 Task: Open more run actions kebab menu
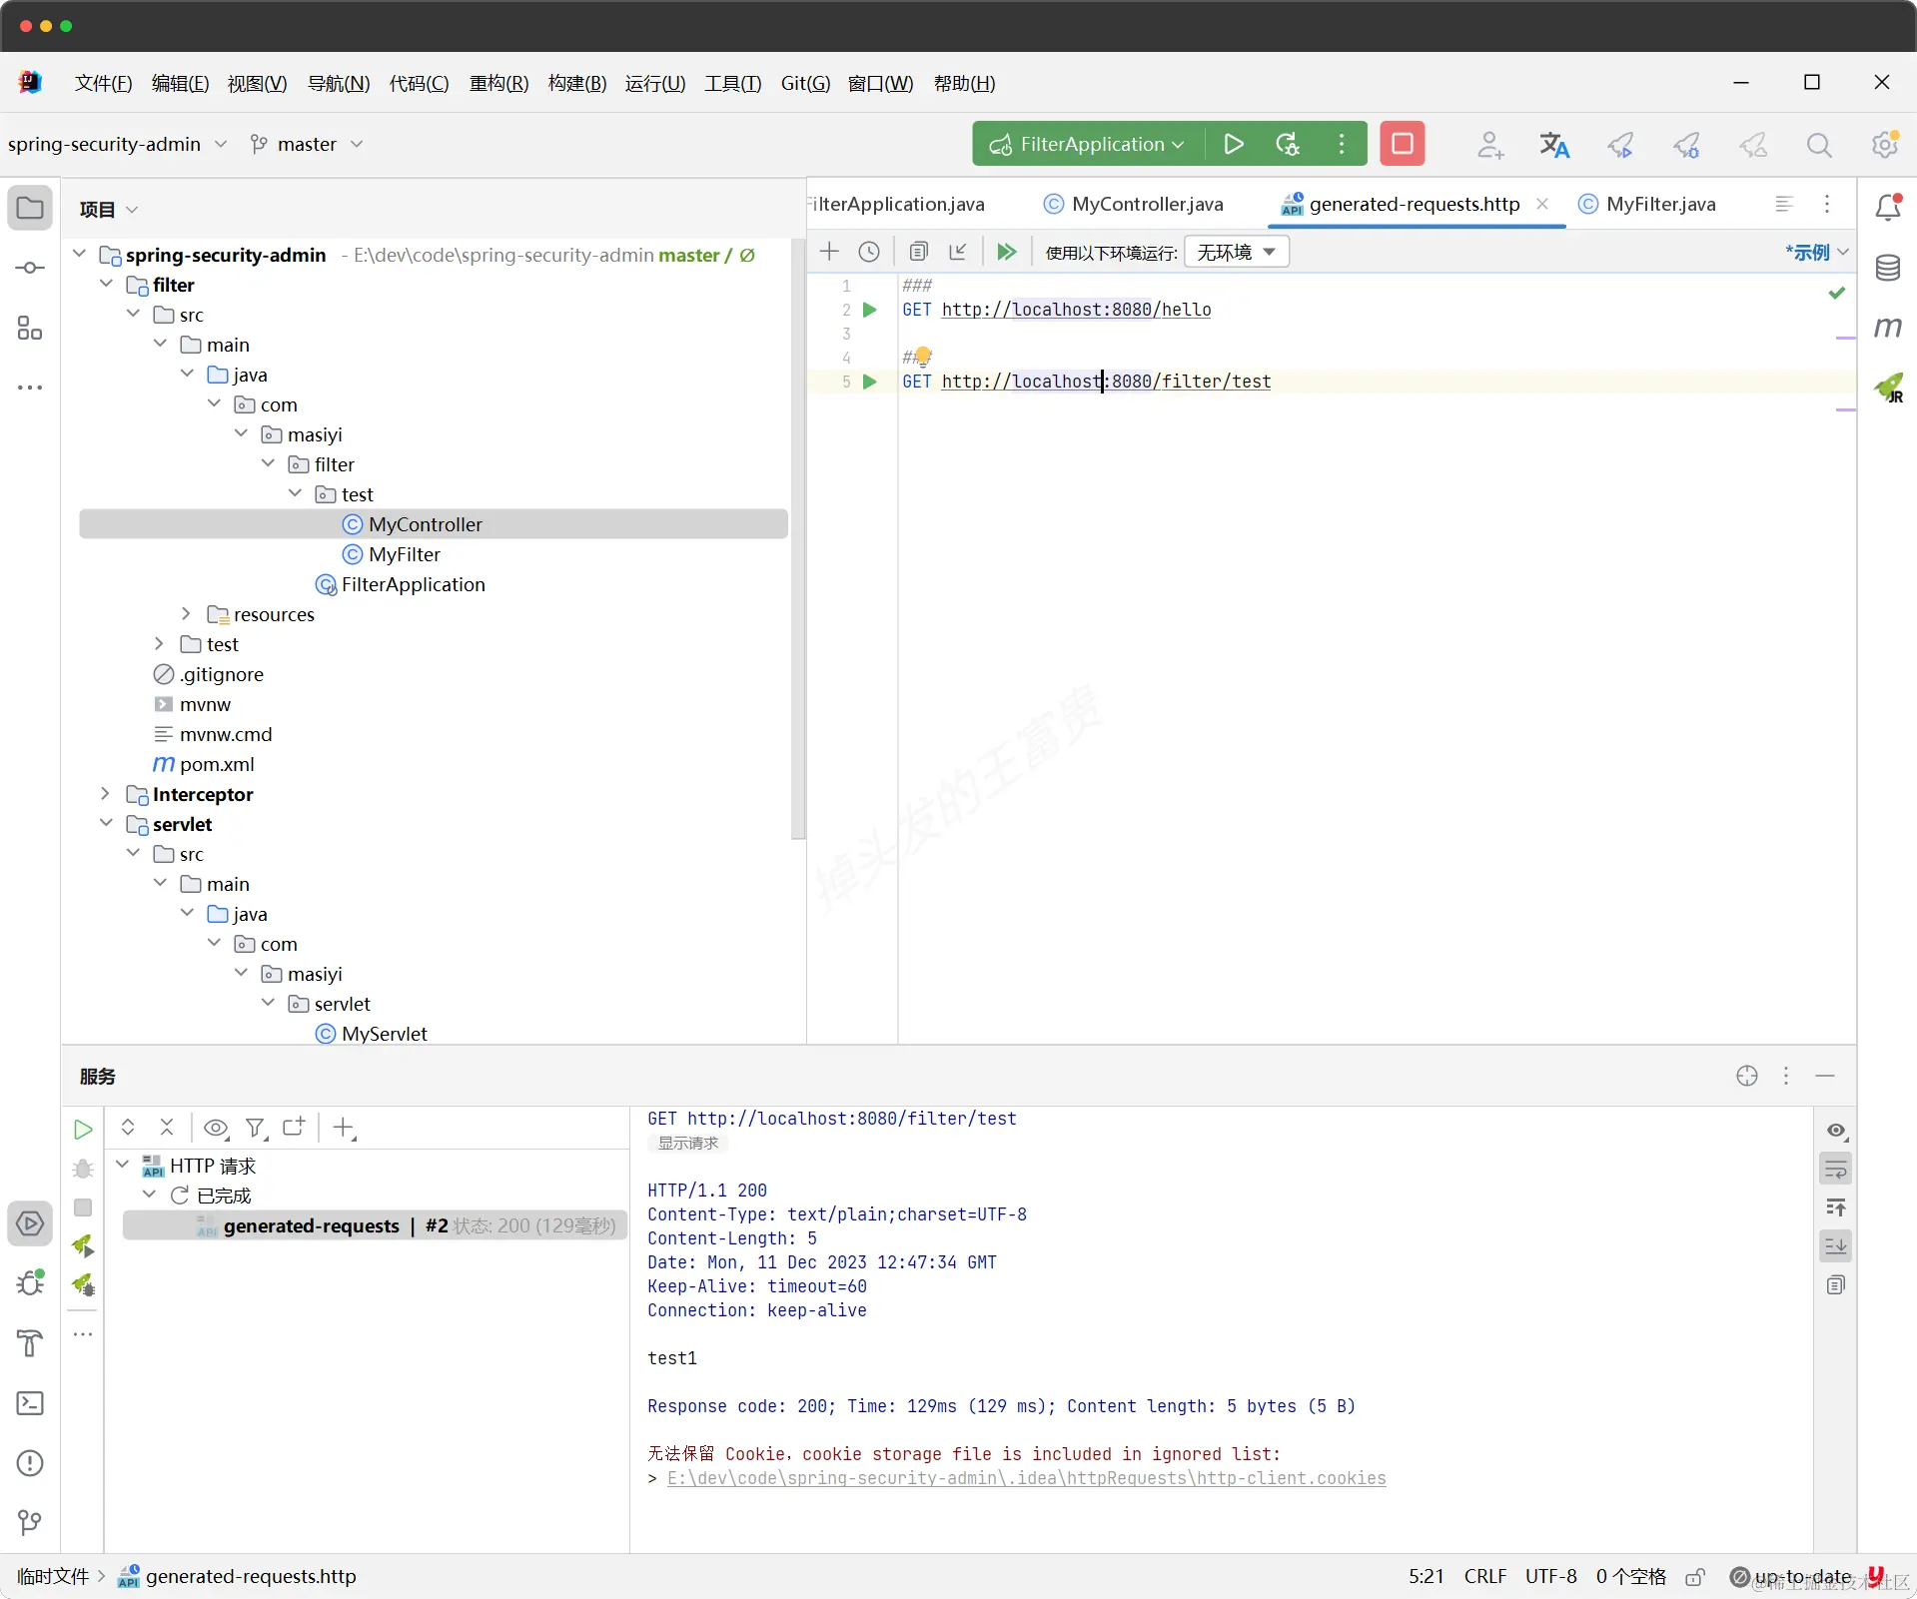coord(1342,144)
